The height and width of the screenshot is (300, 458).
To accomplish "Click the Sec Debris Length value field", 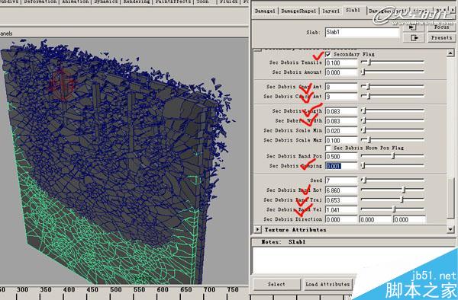I will [x=341, y=111].
